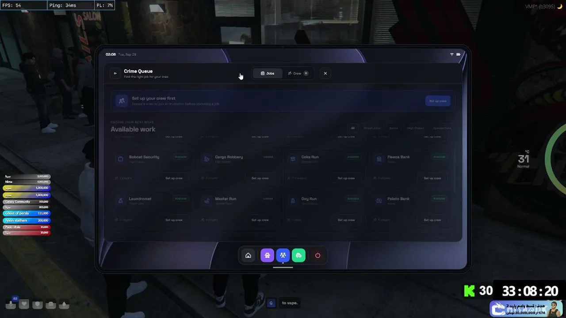Click the tyson statham donor entry
The height and width of the screenshot is (318, 566).
tap(27, 220)
